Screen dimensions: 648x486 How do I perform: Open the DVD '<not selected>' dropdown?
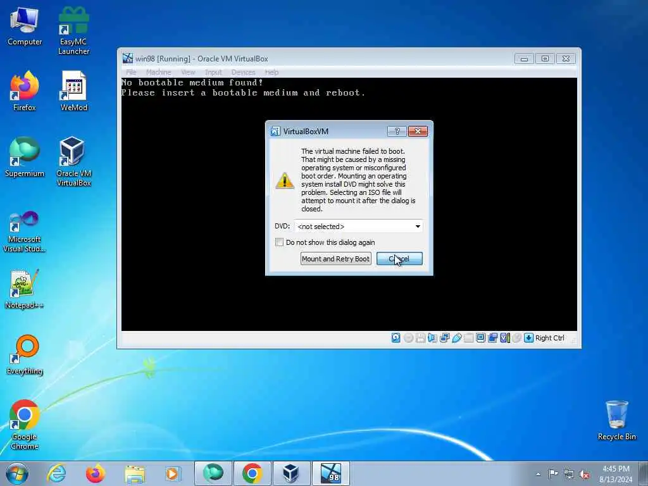point(358,227)
